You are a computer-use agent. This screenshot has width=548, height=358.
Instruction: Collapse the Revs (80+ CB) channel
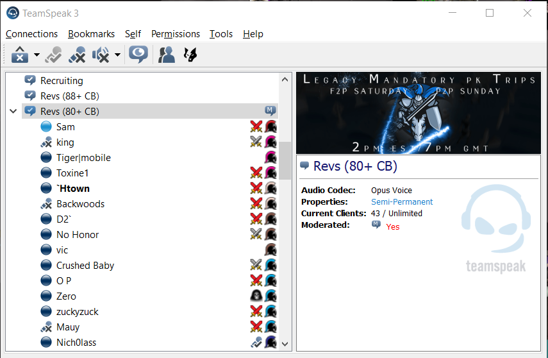(13, 111)
